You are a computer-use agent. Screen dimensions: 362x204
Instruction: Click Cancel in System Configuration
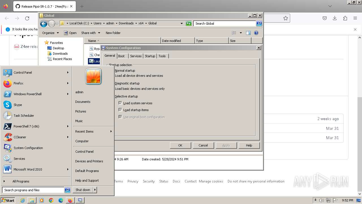(x=203, y=145)
